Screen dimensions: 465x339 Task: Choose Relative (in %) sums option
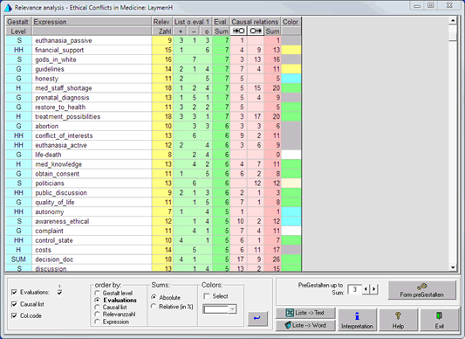tap(154, 307)
